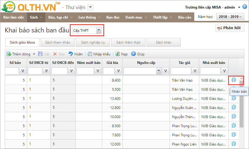Open the Cấp THPT level dropdown
The image size is (249, 149).
tap(99, 30)
